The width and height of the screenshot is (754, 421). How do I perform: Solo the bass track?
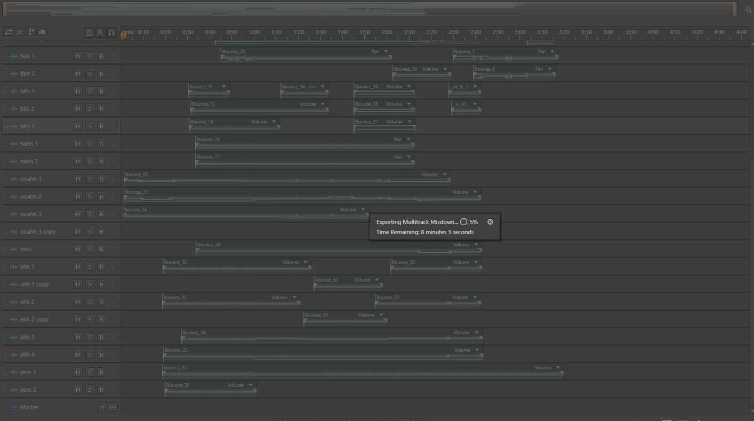coord(90,249)
